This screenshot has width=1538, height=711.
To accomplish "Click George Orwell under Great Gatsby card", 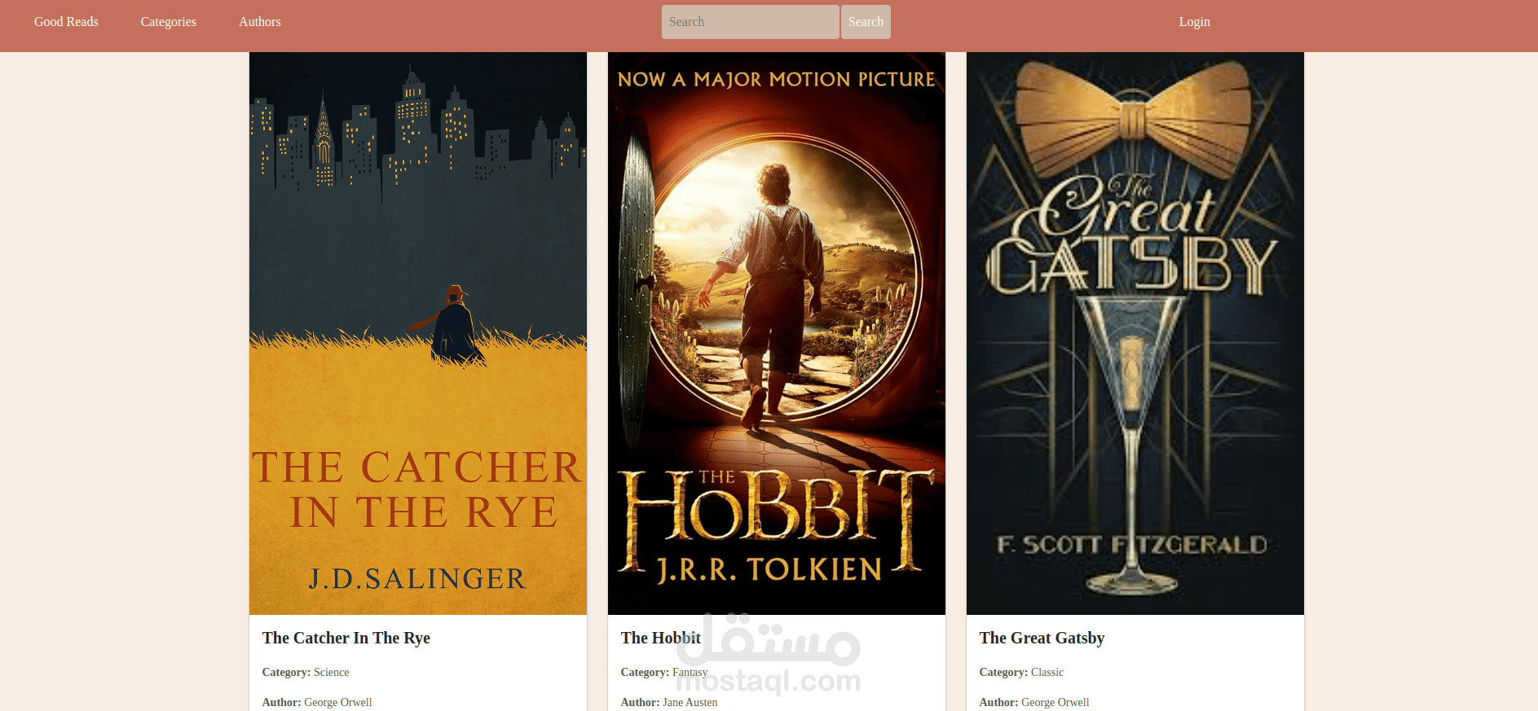I will pyautogui.click(x=1055, y=702).
